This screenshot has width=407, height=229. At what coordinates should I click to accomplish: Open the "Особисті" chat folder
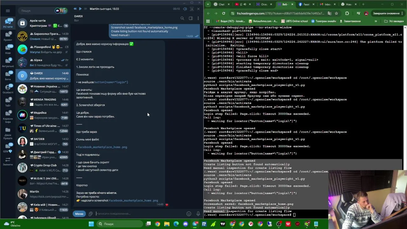point(8,89)
